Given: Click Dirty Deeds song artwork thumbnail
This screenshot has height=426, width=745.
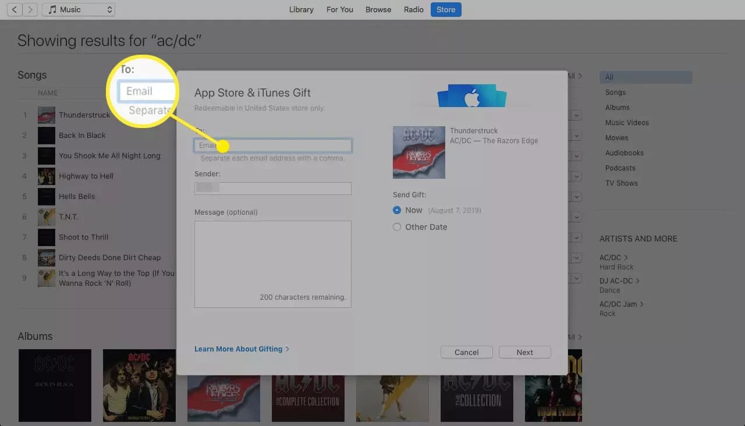Looking at the screenshot, I should pyautogui.click(x=47, y=257).
